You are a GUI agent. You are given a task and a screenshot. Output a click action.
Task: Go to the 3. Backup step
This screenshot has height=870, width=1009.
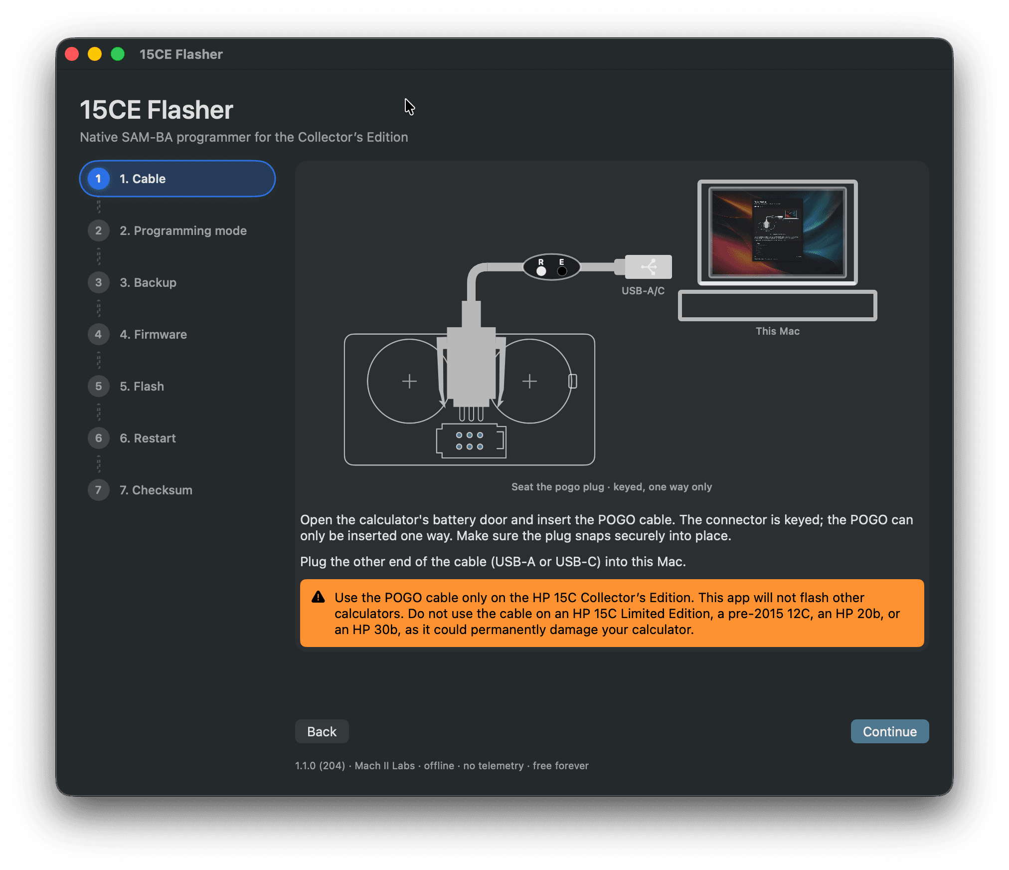(x=133, y=282)
